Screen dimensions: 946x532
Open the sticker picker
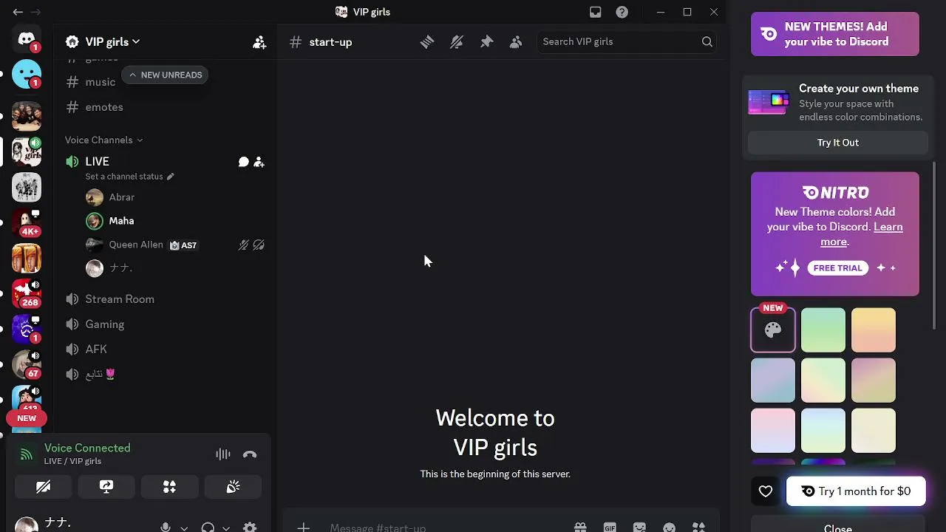639,528
